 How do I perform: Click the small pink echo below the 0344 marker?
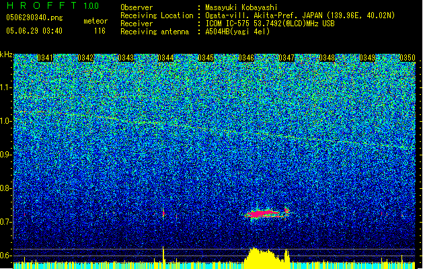pyautogui.click(x=163, y=213)
